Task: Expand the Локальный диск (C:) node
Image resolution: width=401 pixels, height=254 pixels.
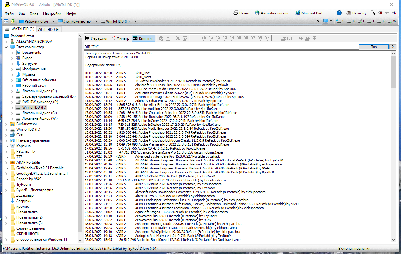Action: (12, 91)
